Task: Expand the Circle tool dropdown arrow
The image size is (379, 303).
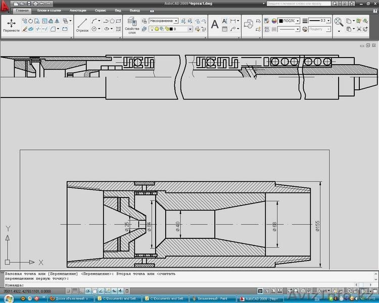Action: (x=99, y=29)
